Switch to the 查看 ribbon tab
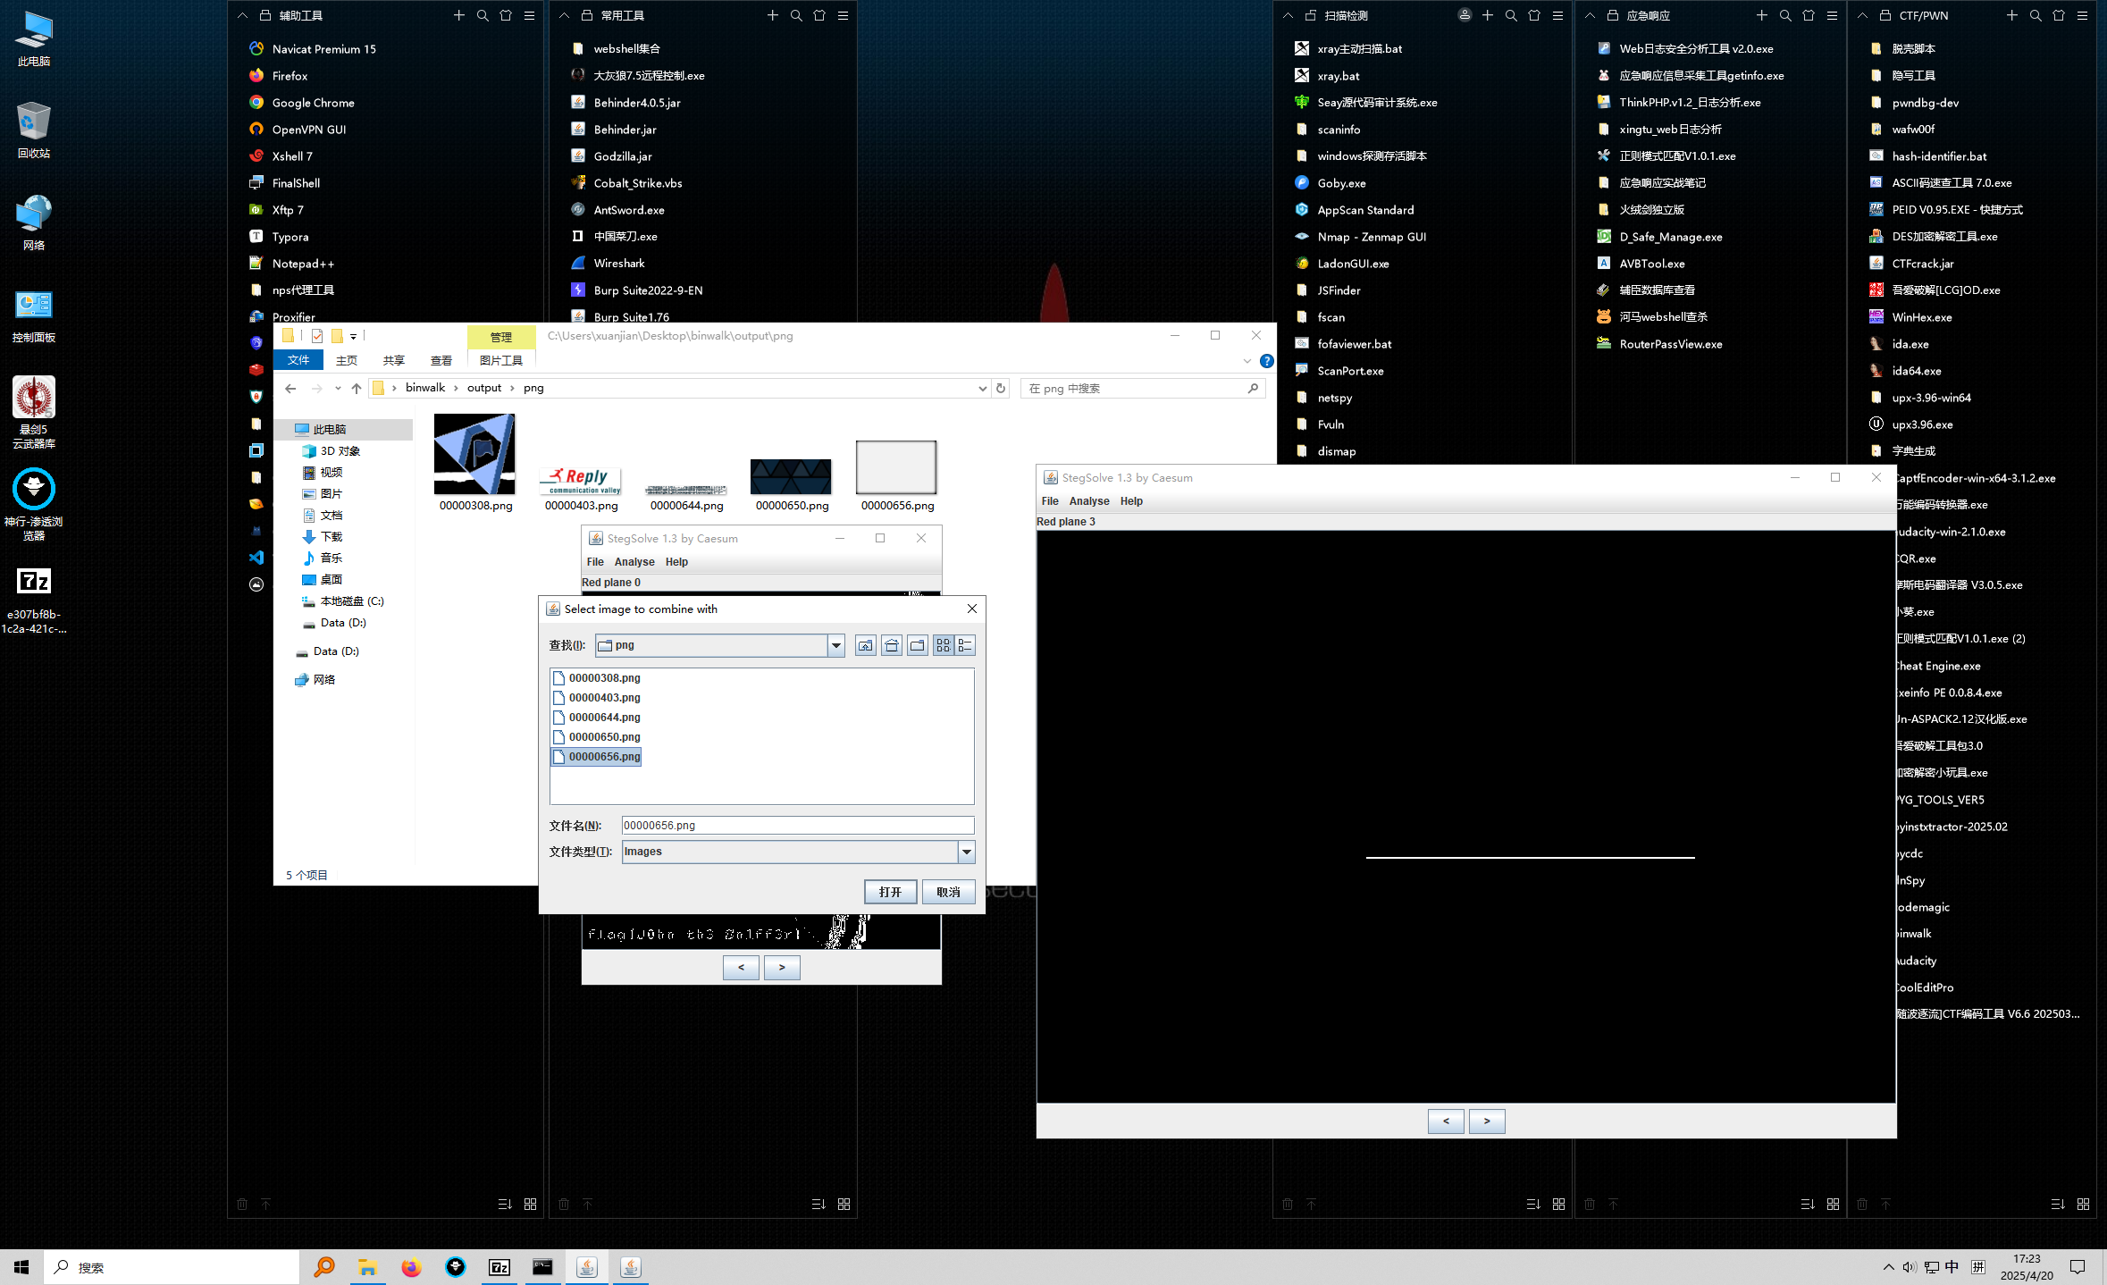2107x1285 pixels. pyautogui.click(x=441, y=360)
